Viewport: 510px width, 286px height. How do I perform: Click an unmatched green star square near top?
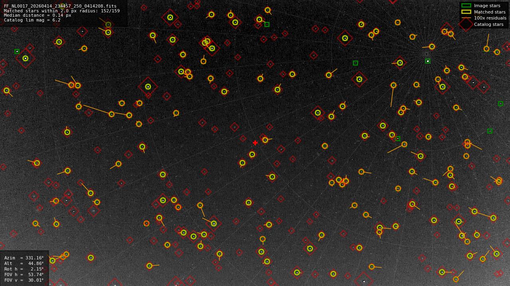pyautogui.click(x=266, y=25)
